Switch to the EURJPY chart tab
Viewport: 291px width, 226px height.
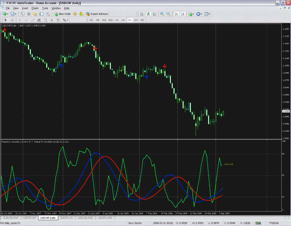tap(67, 218)
